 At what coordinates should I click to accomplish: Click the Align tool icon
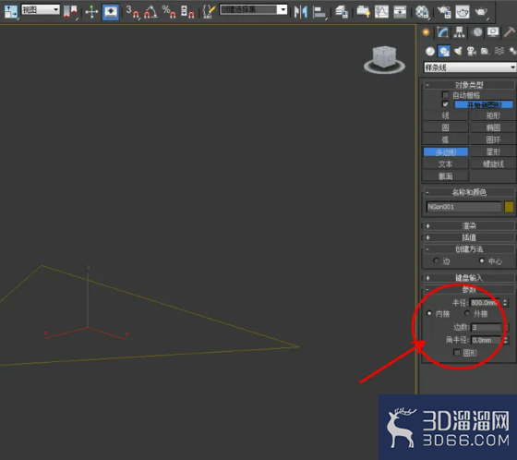(x=319, y=13)
